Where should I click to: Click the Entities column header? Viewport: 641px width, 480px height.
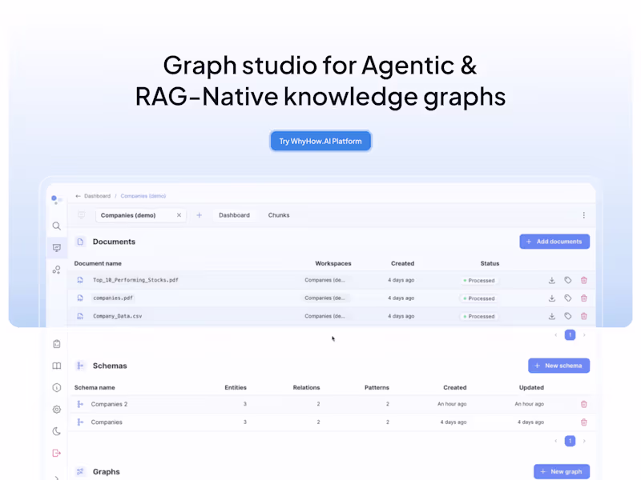236,387
